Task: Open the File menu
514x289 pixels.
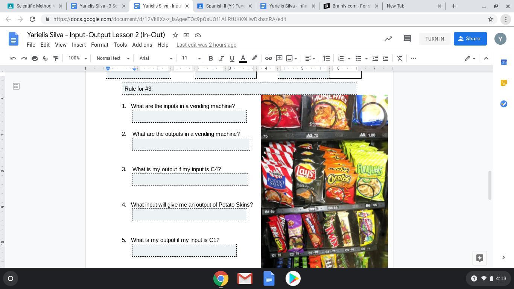Action: [31, 45]
